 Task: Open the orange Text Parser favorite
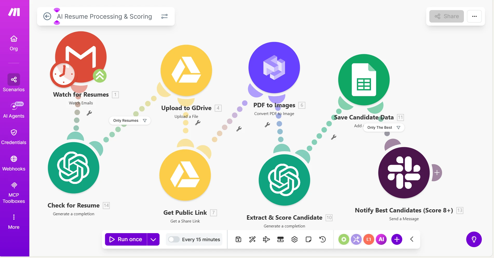[369, 239]
